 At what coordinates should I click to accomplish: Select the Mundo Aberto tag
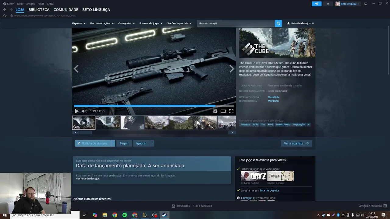(283, 124)
